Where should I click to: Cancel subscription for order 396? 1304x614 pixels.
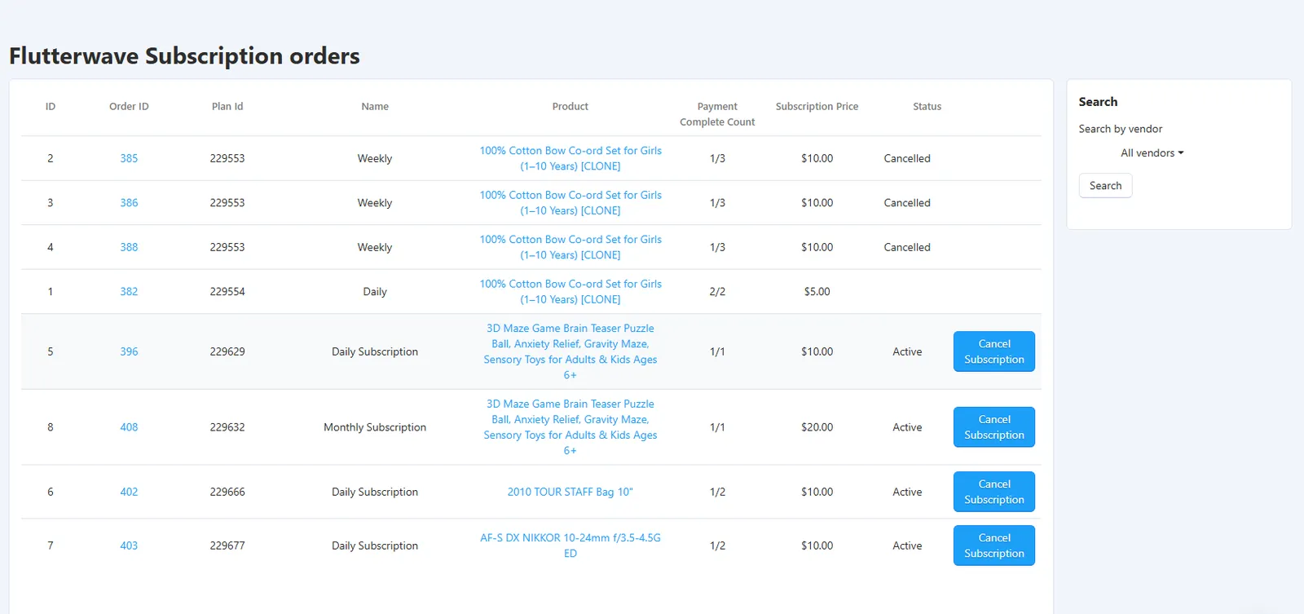point(994,351)
